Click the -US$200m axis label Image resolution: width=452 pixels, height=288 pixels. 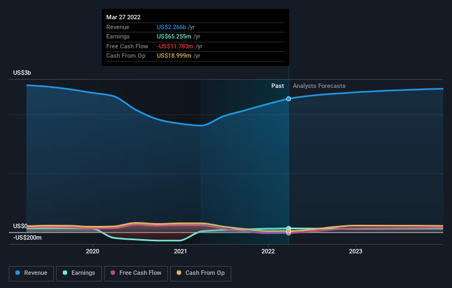pyautogui.click(x=28, y=237)
